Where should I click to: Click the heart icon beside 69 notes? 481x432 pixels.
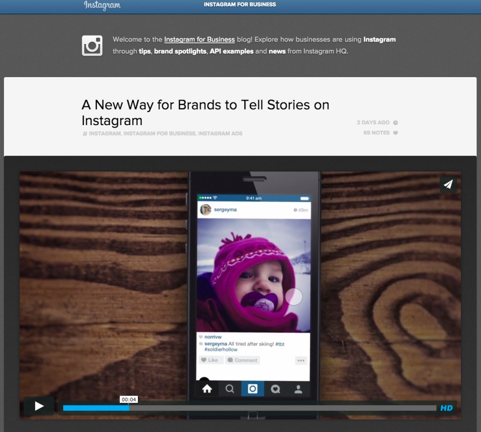point(395,133)
